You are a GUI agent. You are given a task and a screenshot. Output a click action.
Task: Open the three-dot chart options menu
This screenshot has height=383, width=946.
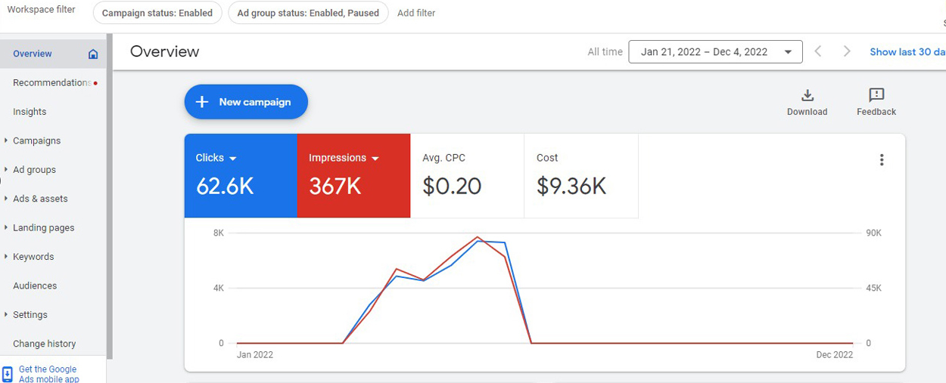click(882, 160)
